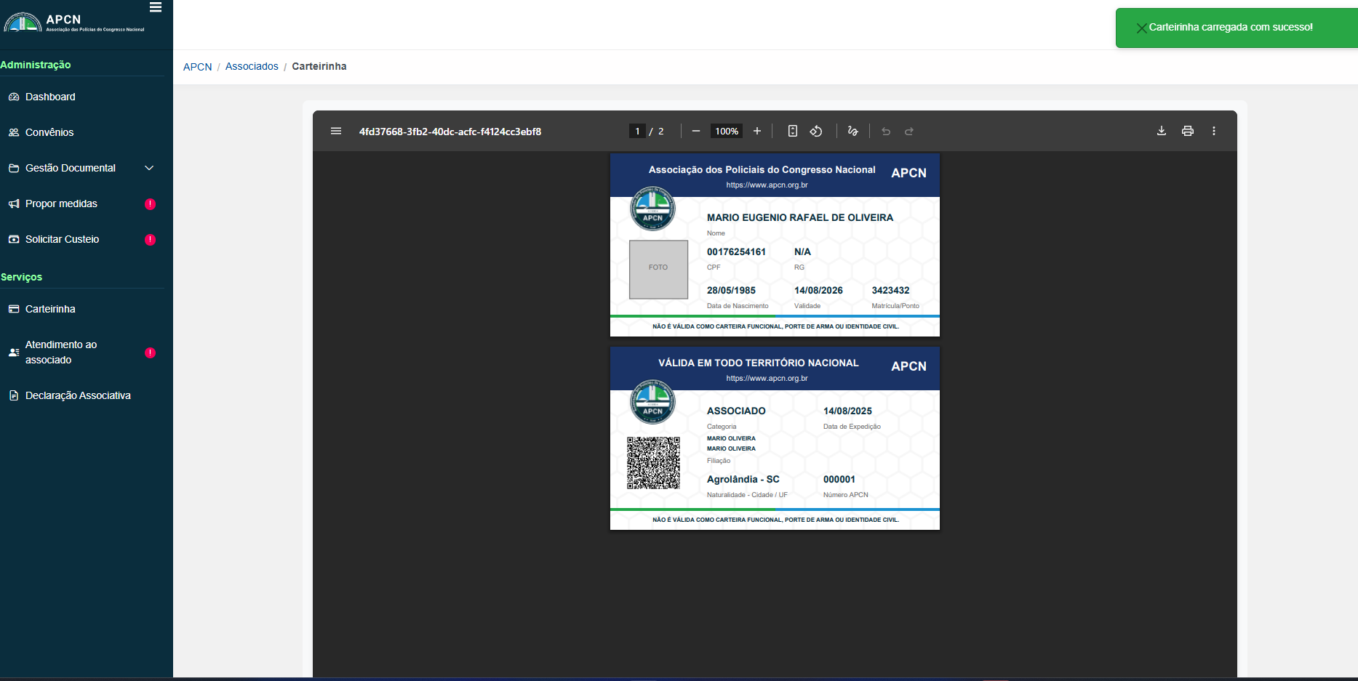Open Declaração Associativa in the sidebar

(x=78, y=395)
